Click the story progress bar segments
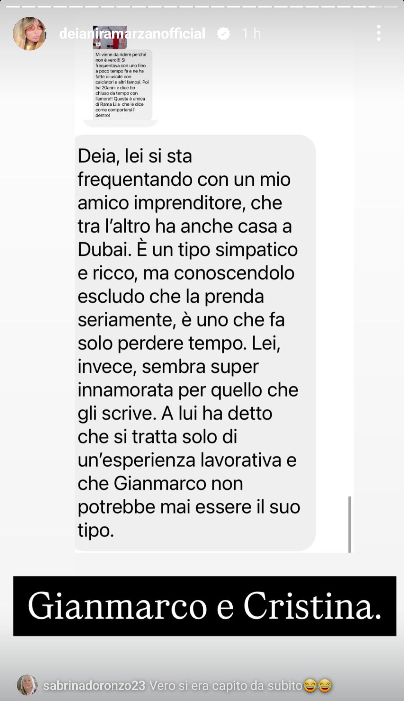 click(202, 7)
